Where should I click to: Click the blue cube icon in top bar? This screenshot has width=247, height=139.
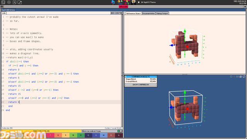(113, 2)
